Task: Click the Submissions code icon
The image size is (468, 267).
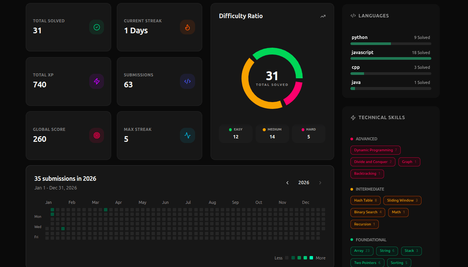Action: 188,81
